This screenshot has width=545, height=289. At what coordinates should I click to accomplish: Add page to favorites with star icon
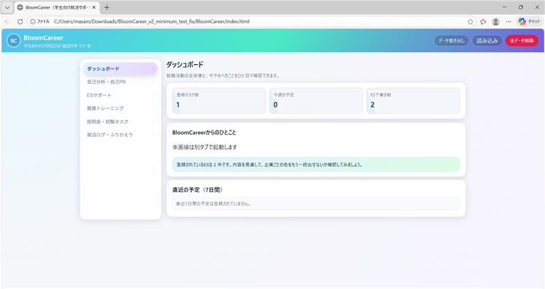click(470, 22)
